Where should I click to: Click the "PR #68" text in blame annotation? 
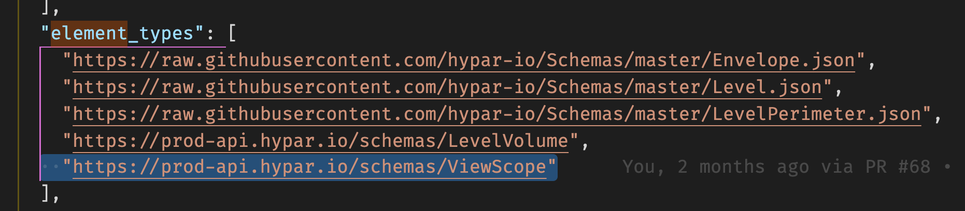898,167
